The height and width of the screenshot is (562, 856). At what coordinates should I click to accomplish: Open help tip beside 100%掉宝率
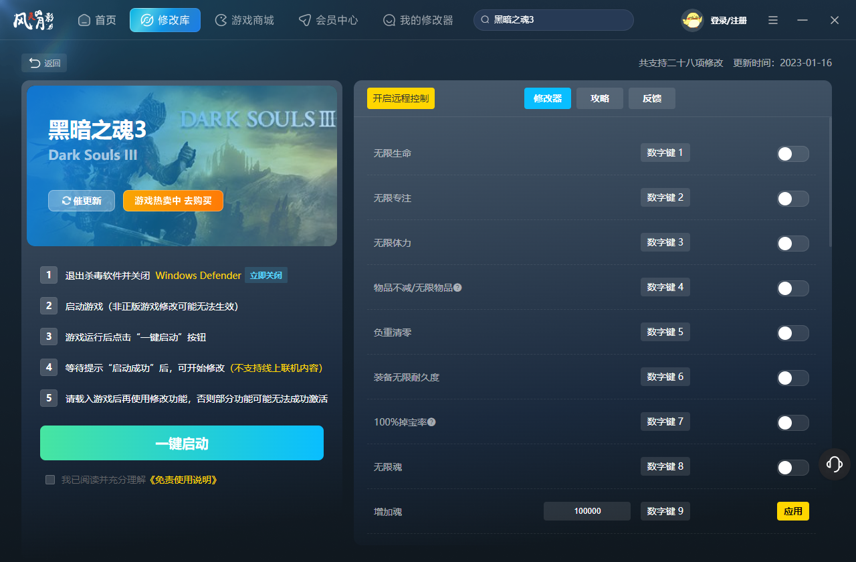click(x=432, y=421)
